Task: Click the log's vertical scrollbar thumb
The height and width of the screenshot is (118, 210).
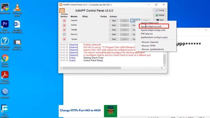Action: tap(164, 59)
